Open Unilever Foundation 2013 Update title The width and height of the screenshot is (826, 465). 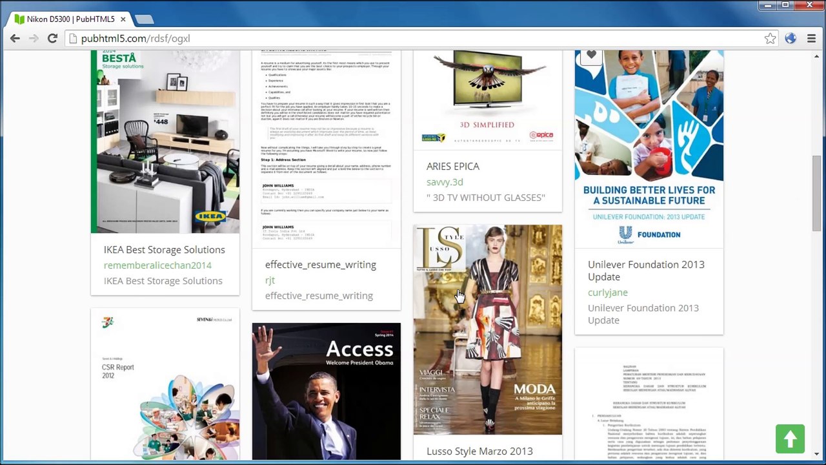[646, 271]
